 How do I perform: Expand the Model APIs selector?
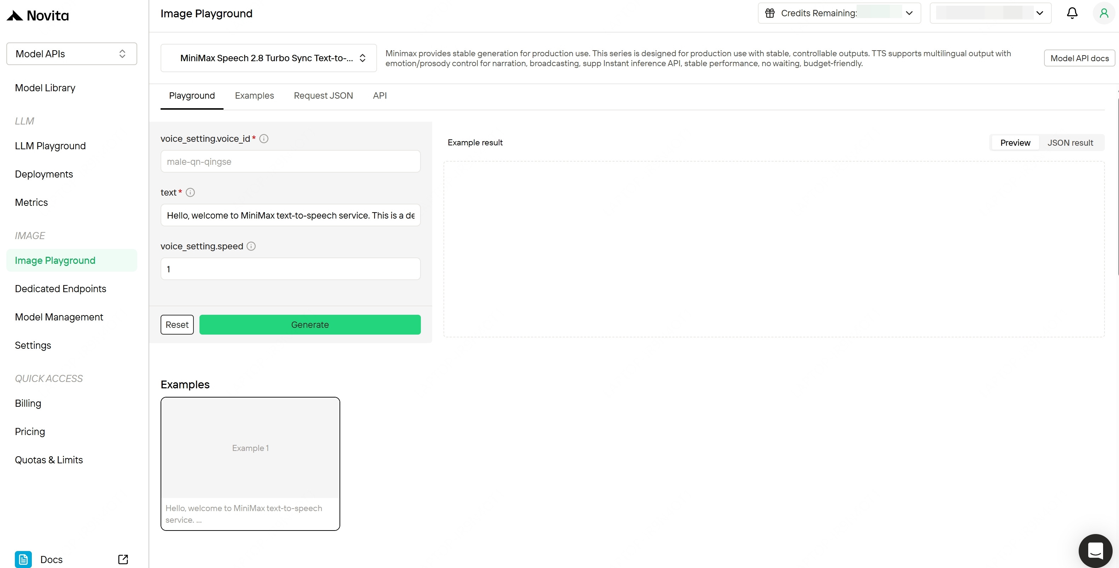pyautogui.click(x=72, y=54)
